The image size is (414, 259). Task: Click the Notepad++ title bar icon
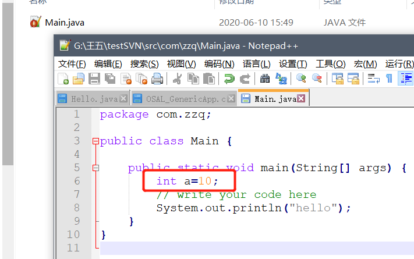pyautogui.click(x=65, y=45)
